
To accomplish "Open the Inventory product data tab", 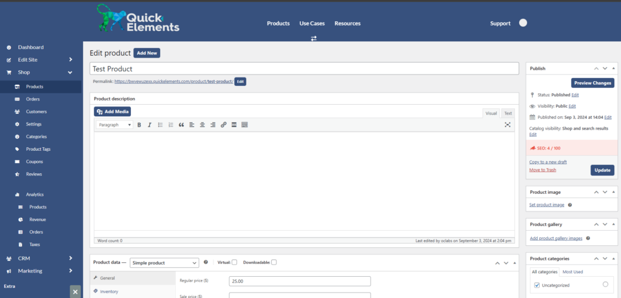I will (132, 291).
